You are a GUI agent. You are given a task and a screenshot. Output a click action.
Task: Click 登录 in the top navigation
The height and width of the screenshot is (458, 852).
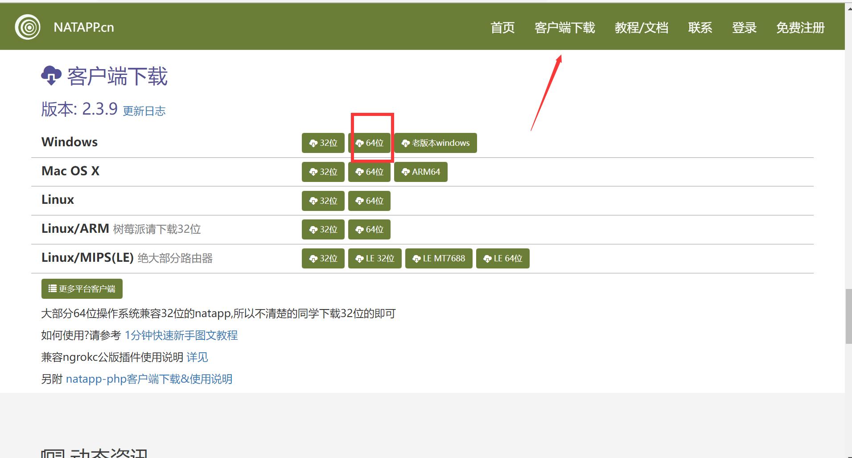[744, 28]
